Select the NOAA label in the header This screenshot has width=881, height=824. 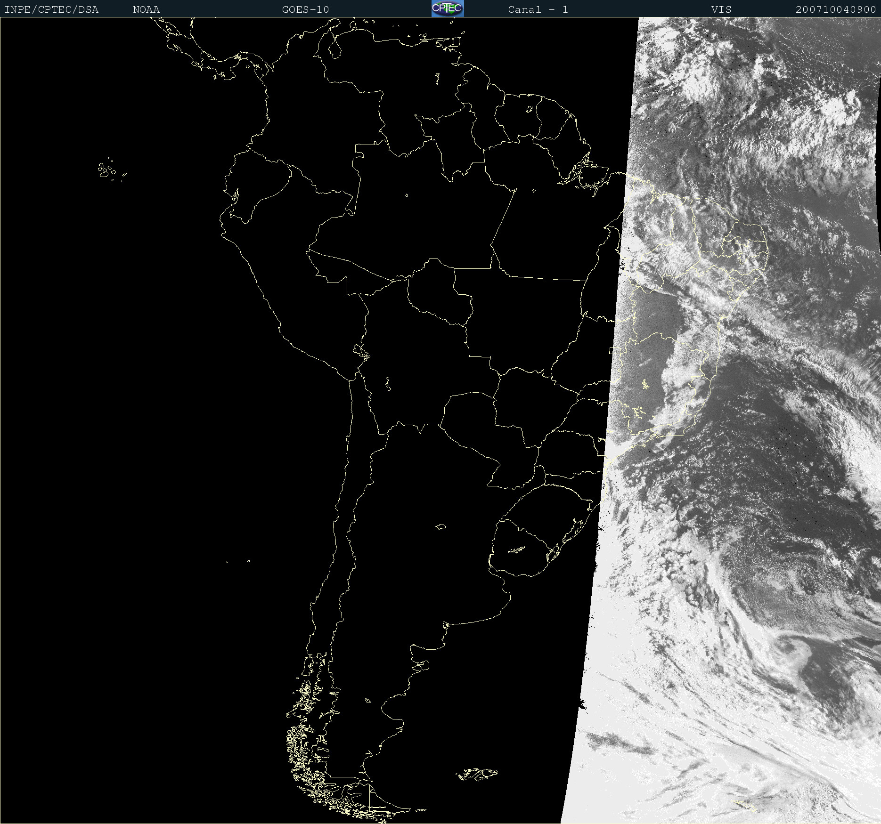(147, 9)
